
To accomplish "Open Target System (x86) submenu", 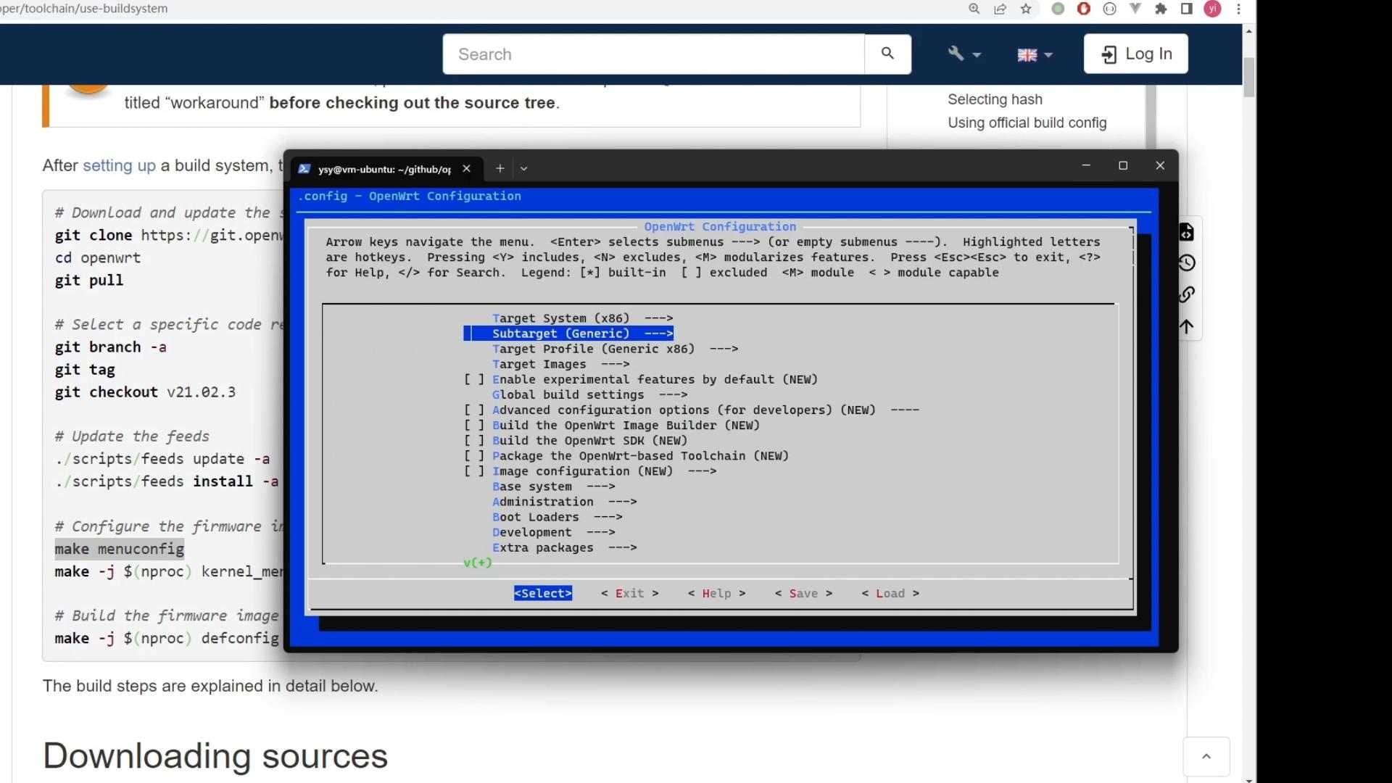I will tap(582, 318).
